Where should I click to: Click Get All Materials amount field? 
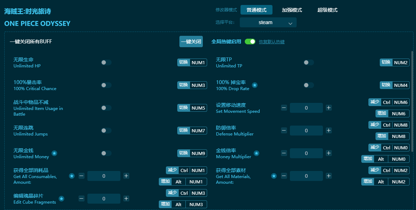(306, 176)
